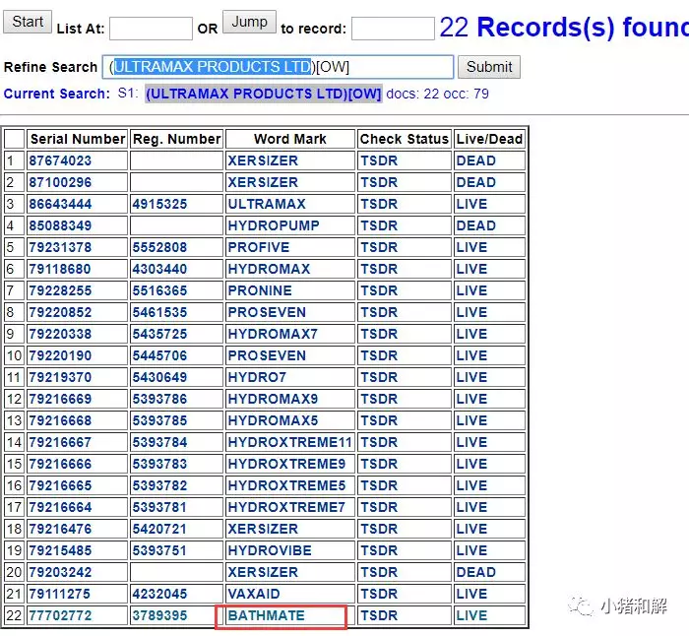Open serial number 77702772

coord(60,615)
